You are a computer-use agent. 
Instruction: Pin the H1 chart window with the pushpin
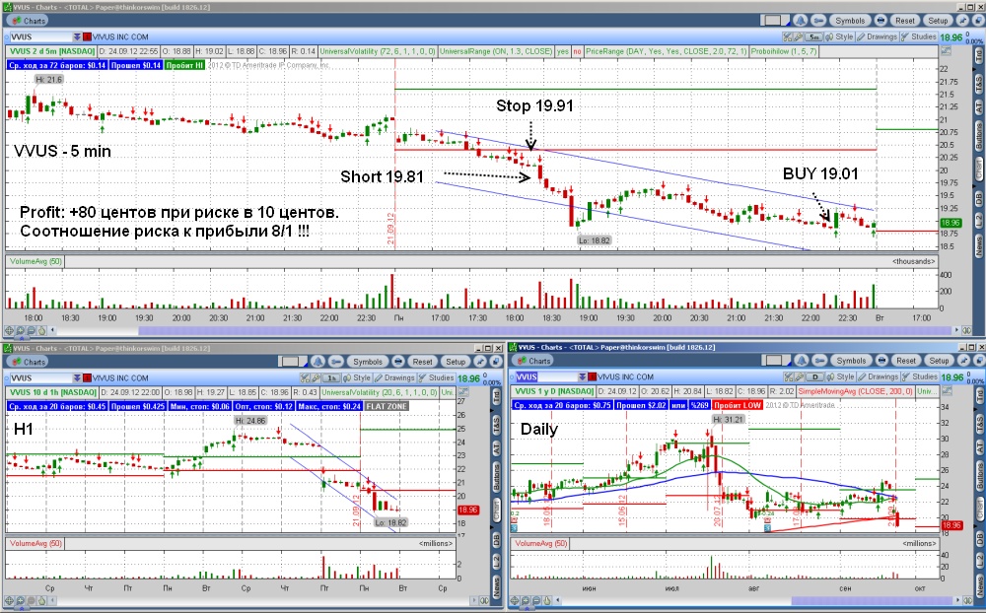[x=480, y=362]
